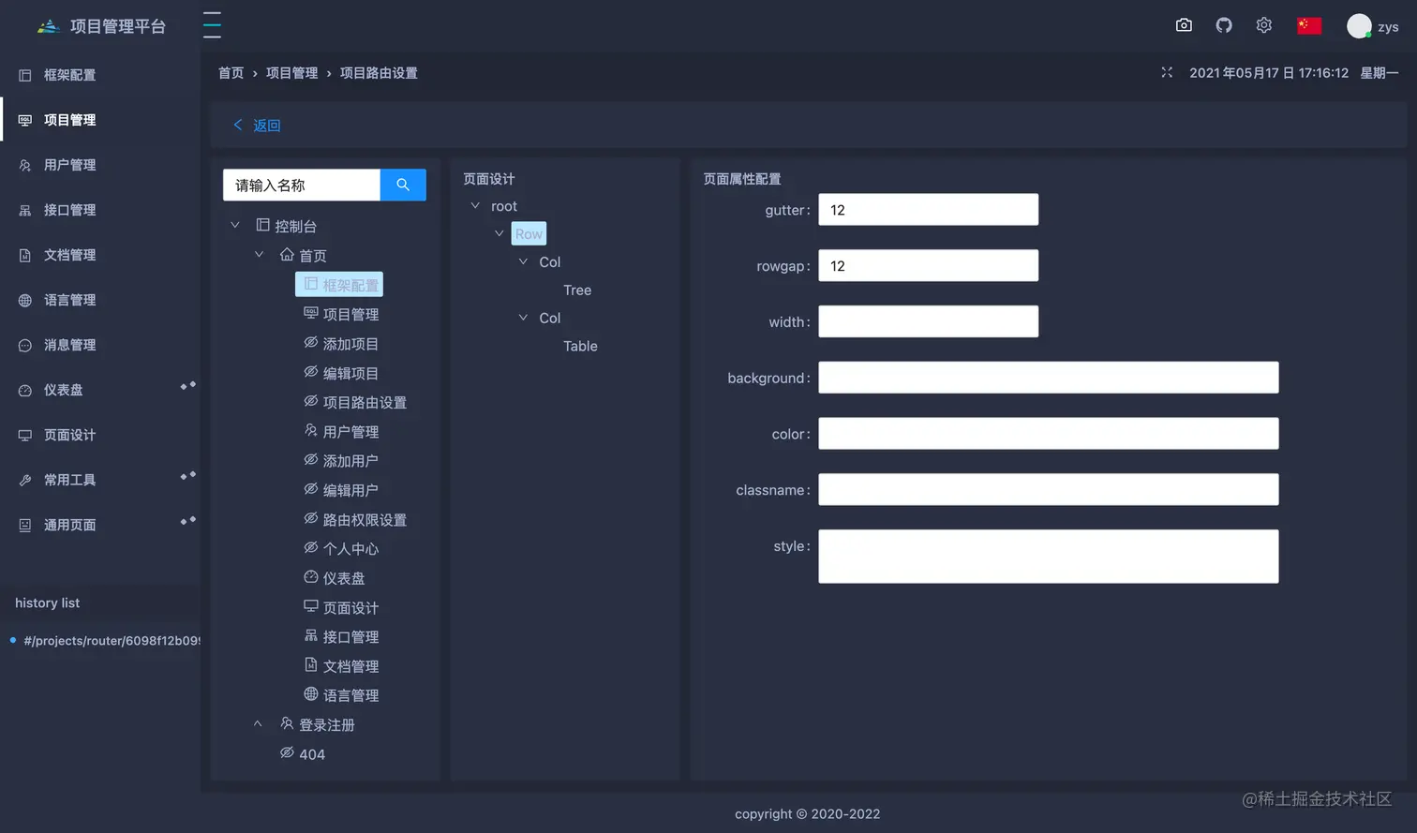Click the platform logo icon

pyautogui.click(x=49, y=26)
